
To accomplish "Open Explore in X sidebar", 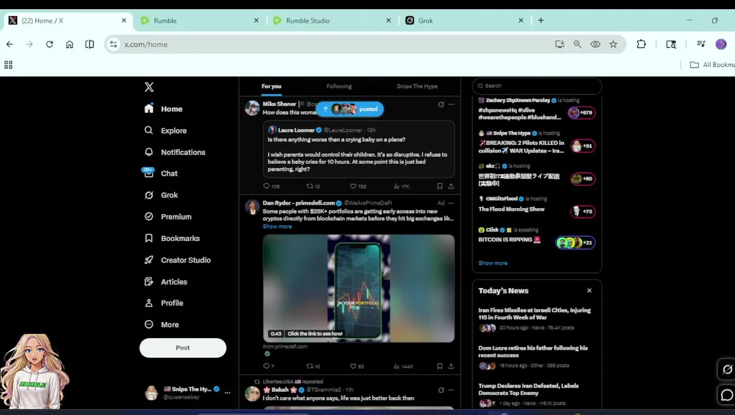I will [x=165, y=131].
